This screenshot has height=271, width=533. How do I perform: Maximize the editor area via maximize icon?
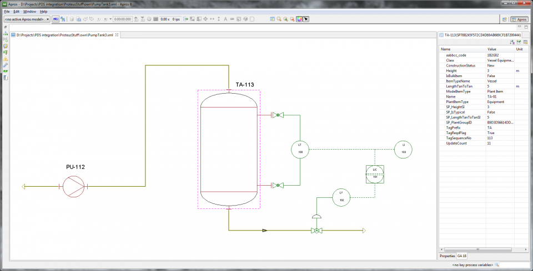pos(525,27)
